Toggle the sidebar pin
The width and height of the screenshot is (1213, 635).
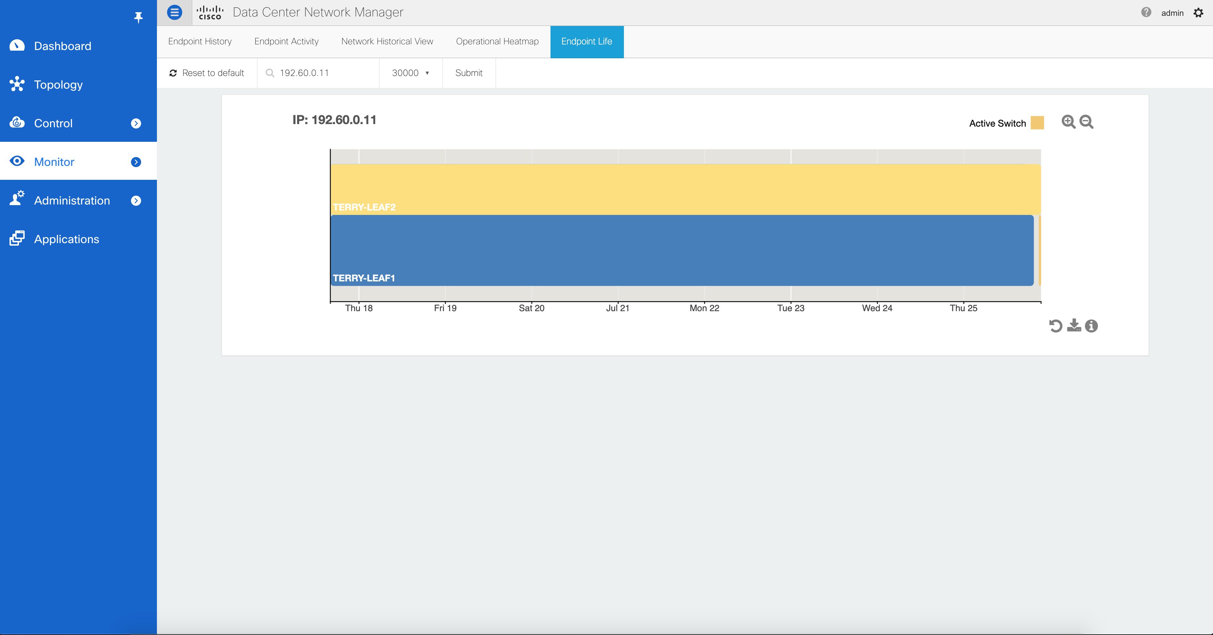139,17
